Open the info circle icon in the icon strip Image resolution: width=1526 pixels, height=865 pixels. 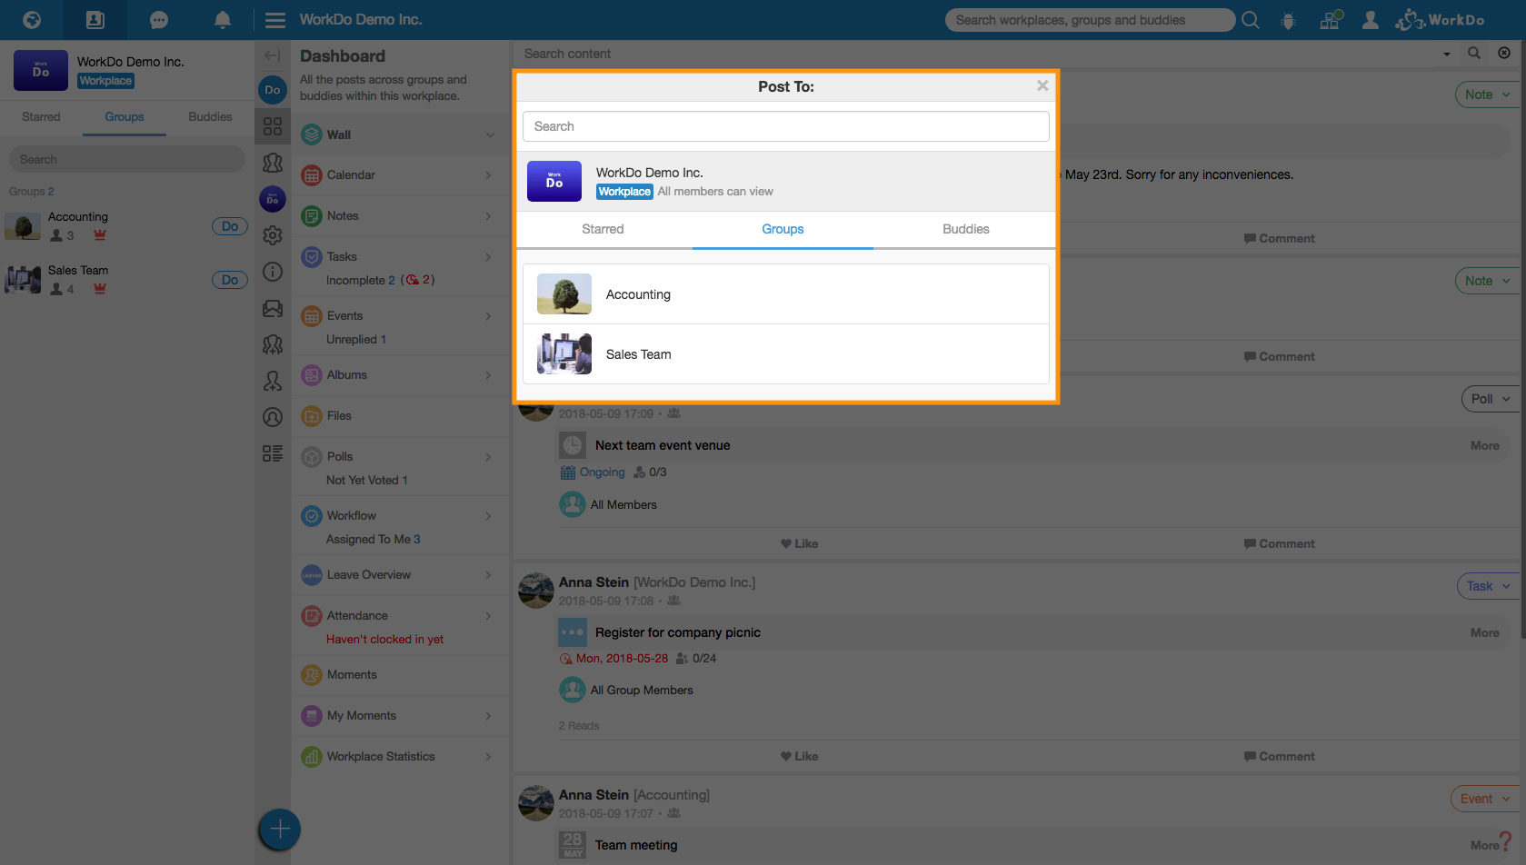(x=273, y=272)
